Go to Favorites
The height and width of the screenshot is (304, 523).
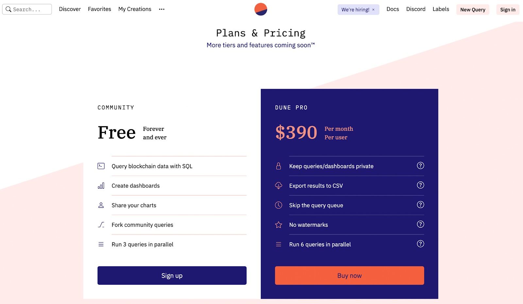pos(99,9)
